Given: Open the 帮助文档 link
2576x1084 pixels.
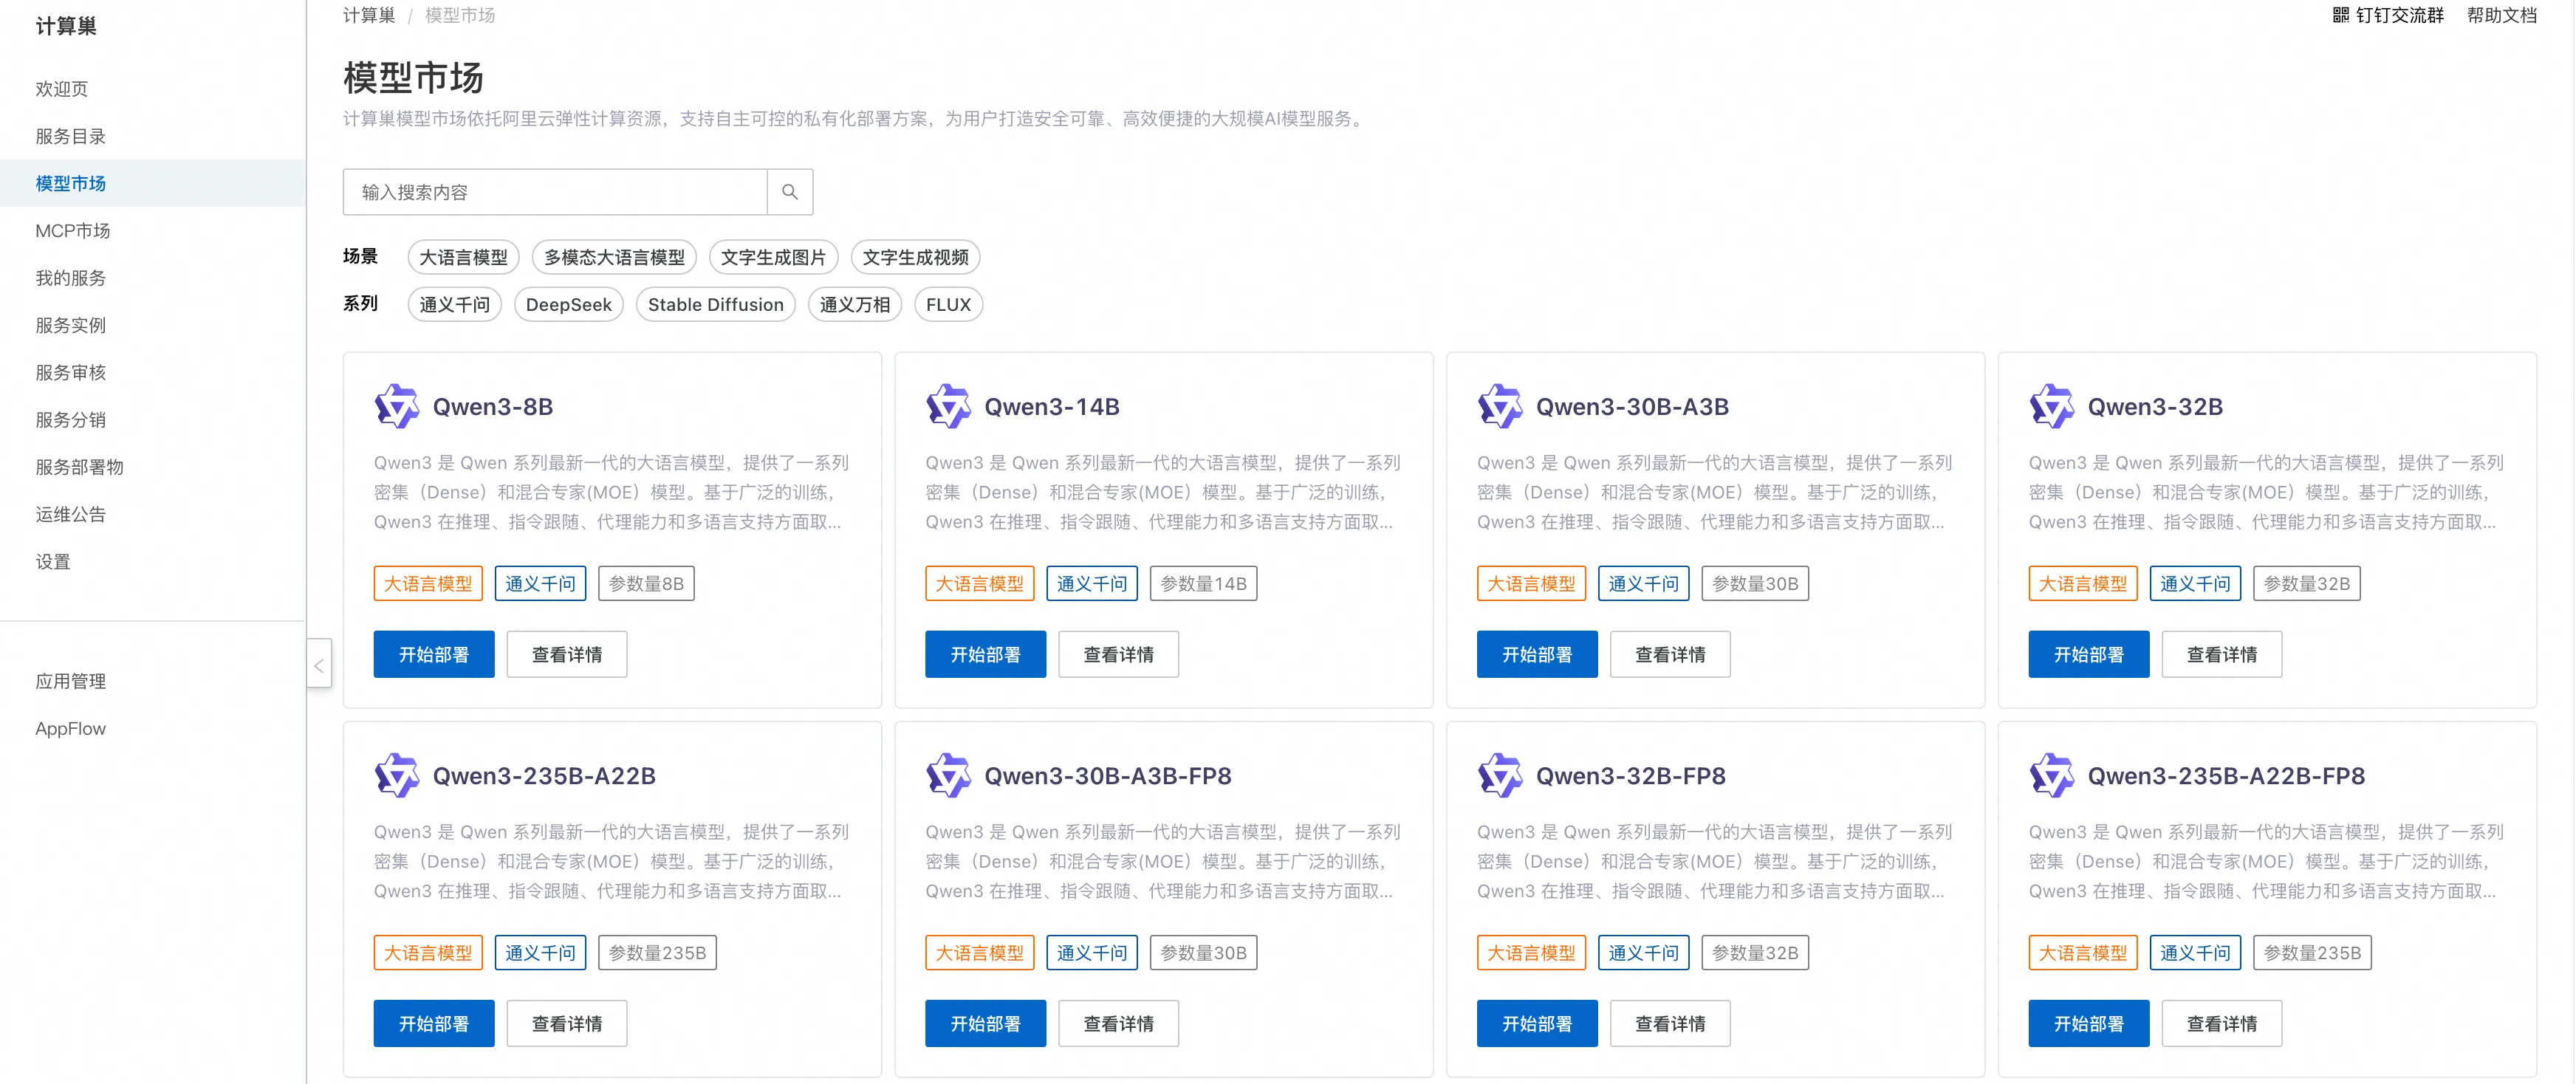Looking at the screenshot, I should pyautogui.click(x=2501, y=15).
